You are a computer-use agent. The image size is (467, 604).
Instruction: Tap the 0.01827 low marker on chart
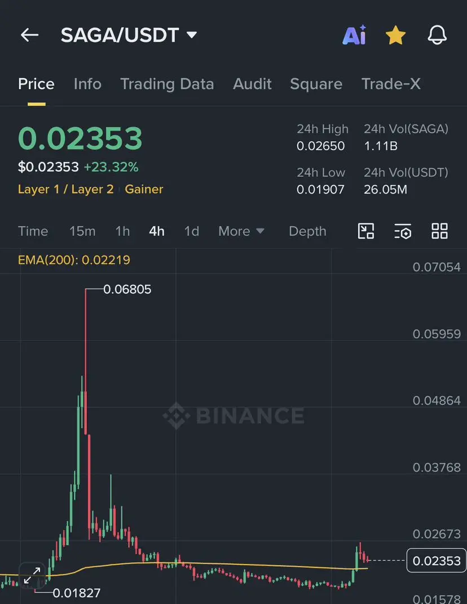point(76,593)
